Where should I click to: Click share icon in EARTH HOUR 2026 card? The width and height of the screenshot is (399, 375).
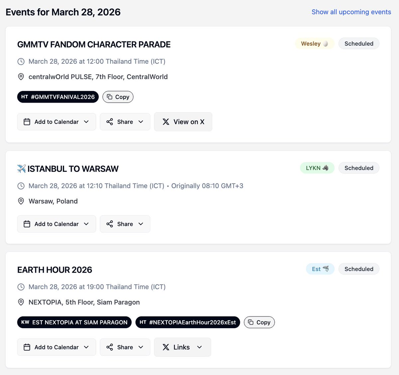click(x=110, y=347)
